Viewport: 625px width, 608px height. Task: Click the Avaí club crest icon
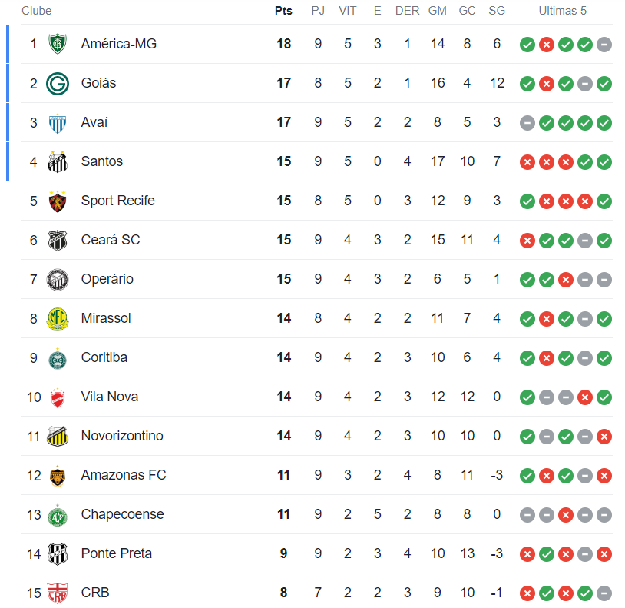[x=58, y=122]
